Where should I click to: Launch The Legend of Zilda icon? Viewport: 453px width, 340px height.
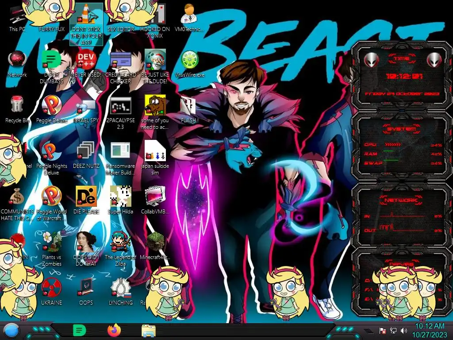pos(120,249)
